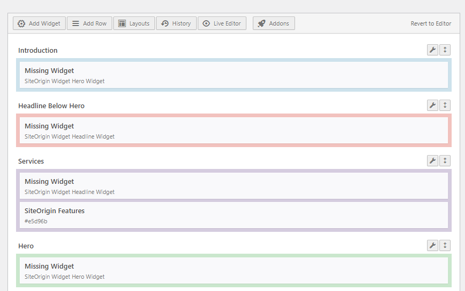
Task: Click the gear icon on Add Widget
Action: coord(21,23)
